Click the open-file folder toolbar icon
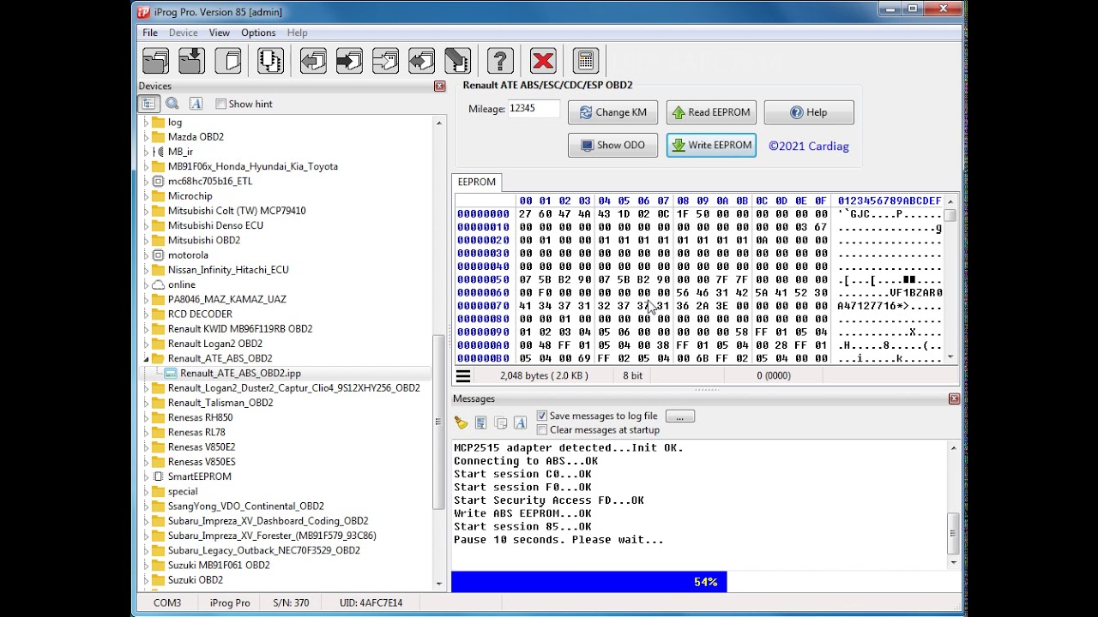The width and height of the screenshot is (1098, 617). tap(155, 60)
